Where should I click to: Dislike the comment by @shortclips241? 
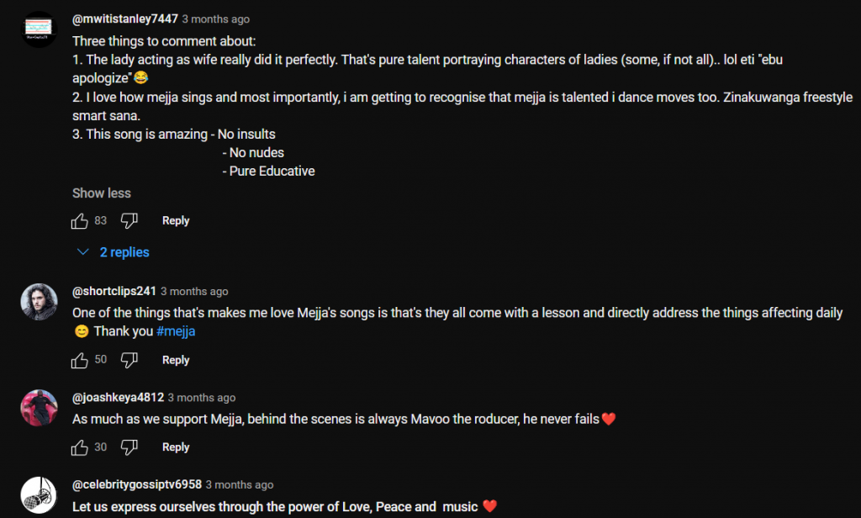129,361
